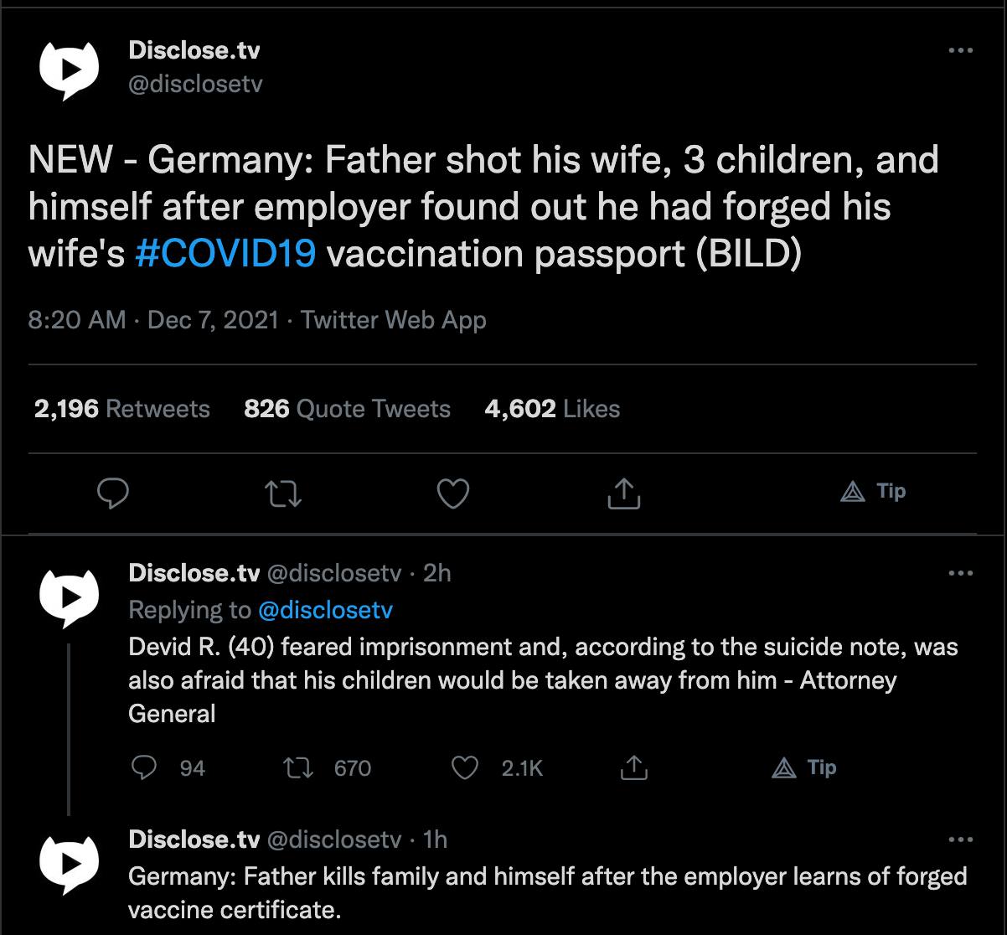1007x935 pixels.
Task: Click the reply icon on the main tweet
Action: pyautogui.click(x=113, y=493)
